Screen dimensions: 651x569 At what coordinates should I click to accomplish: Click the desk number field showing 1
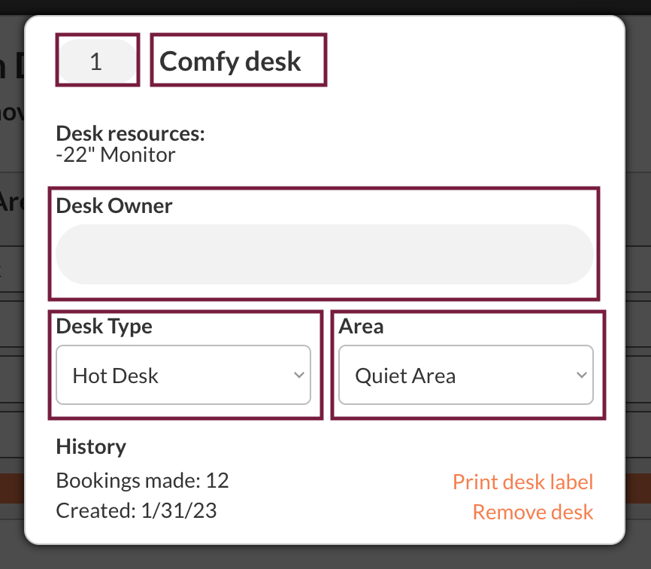click(x=96, y=61)
